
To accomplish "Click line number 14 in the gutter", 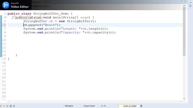I will click(x=4, y=55).
